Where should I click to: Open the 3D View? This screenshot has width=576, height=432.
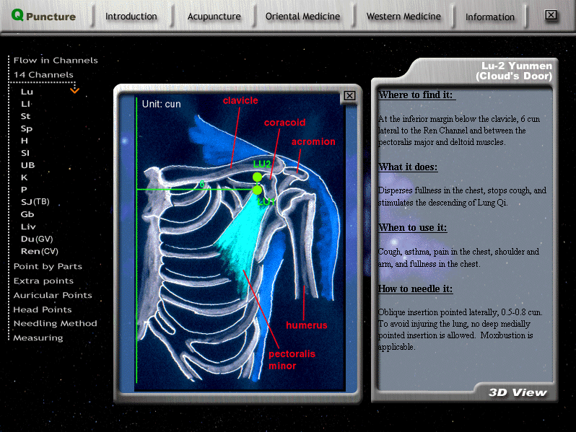point(518,393)
